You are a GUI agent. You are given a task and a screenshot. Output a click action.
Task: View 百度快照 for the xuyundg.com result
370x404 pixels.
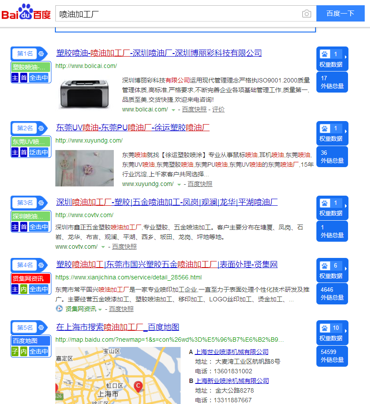200,184
